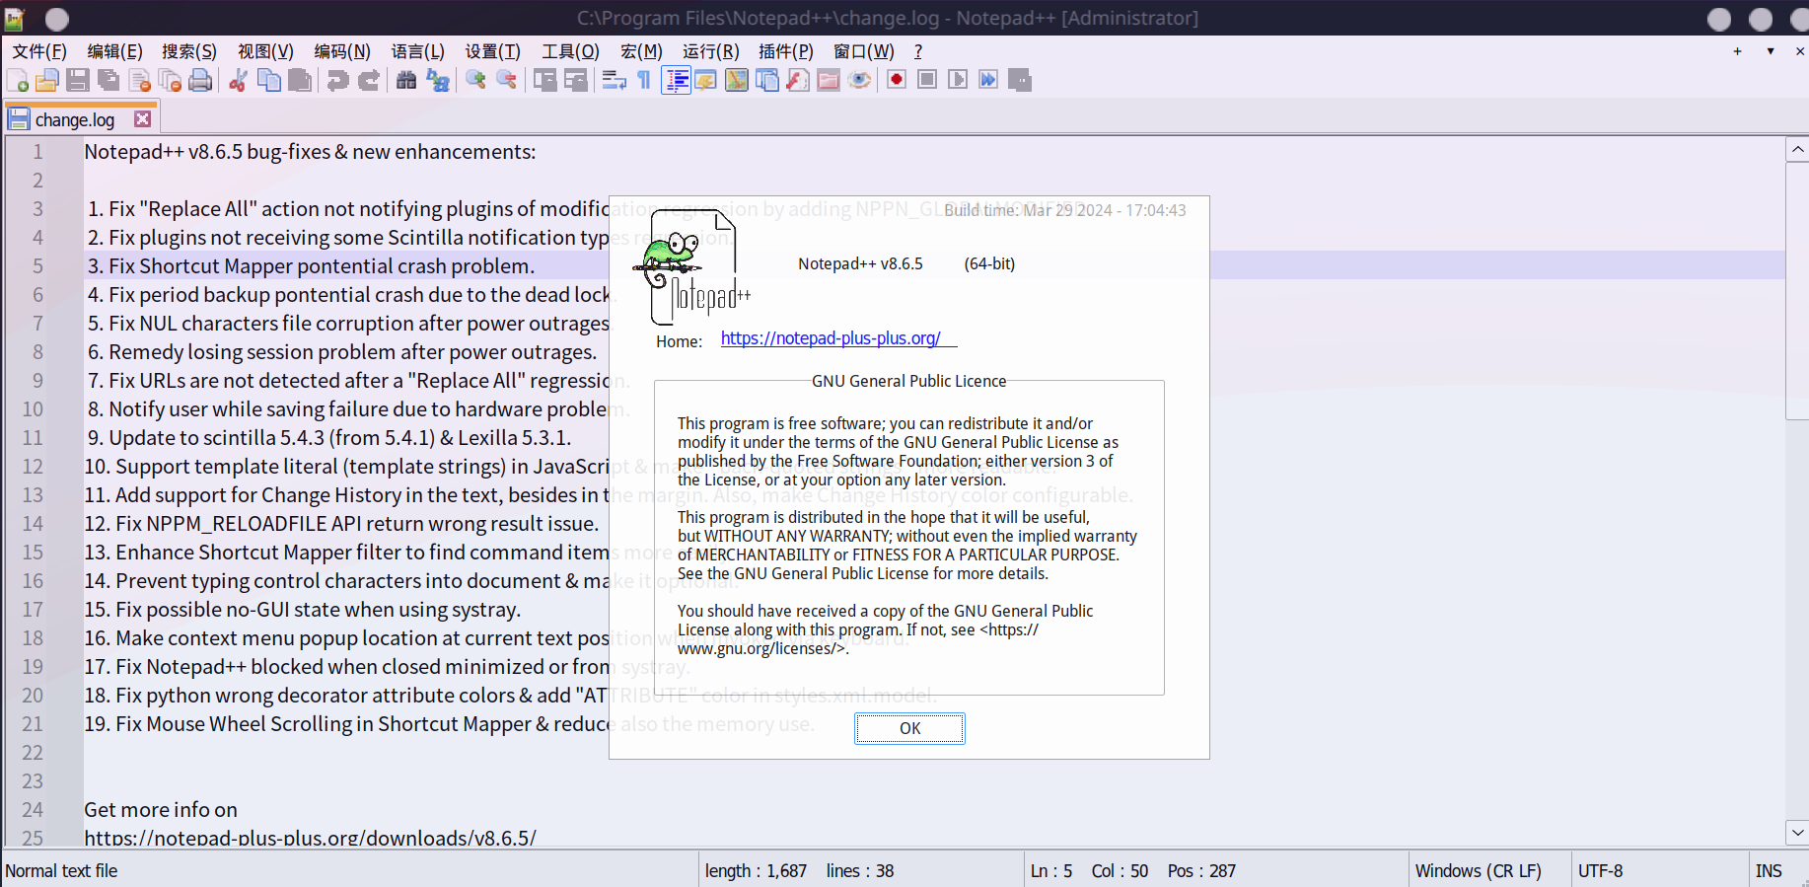
Task: Open the ? help menu
Action: click(x=918, y=51)
